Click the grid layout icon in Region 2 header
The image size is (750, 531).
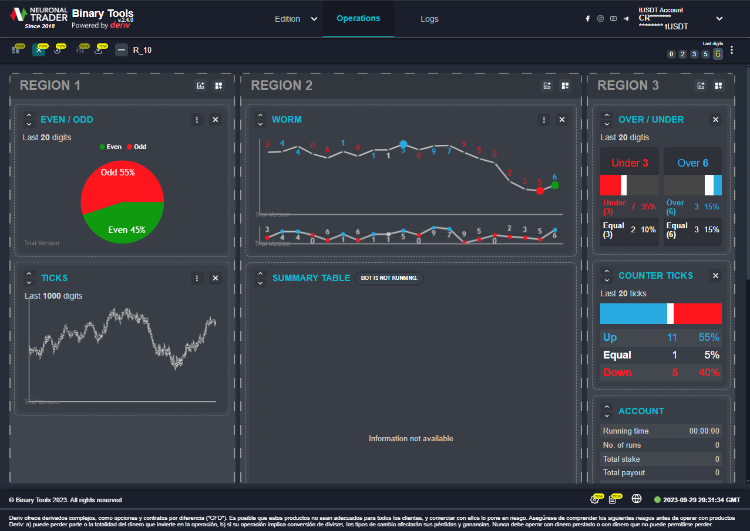click(x=564, y=86)
